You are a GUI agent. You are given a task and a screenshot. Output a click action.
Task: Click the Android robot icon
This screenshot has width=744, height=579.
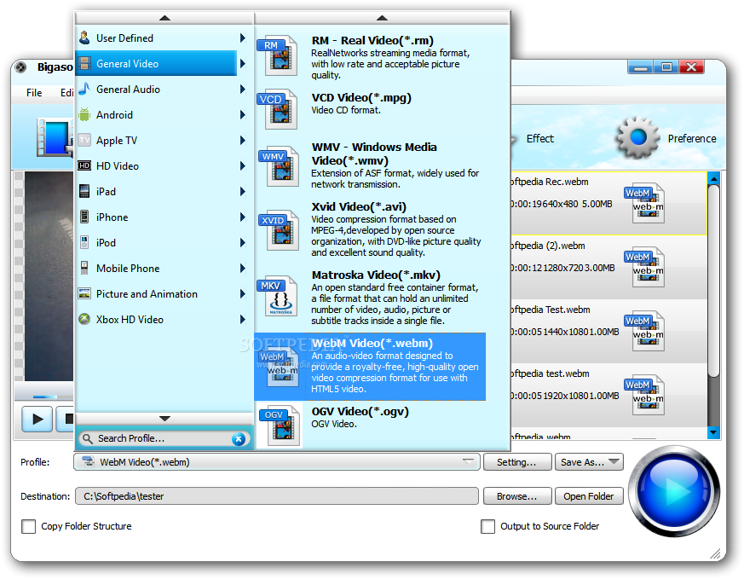tap(84, 114)
